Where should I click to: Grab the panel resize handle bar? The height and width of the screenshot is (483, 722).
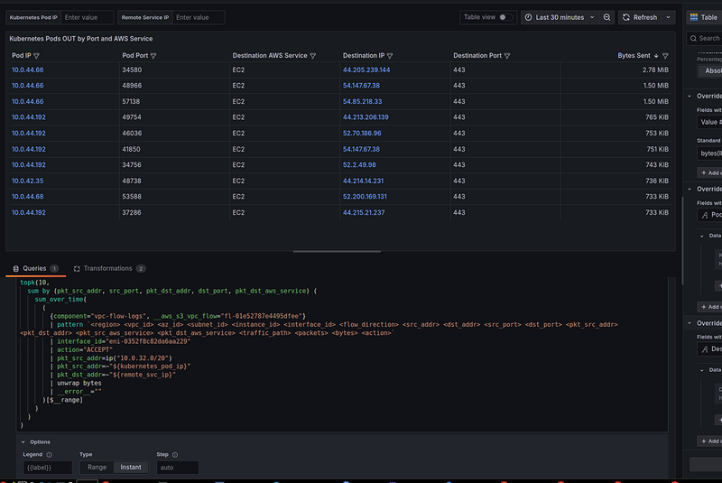337,251
